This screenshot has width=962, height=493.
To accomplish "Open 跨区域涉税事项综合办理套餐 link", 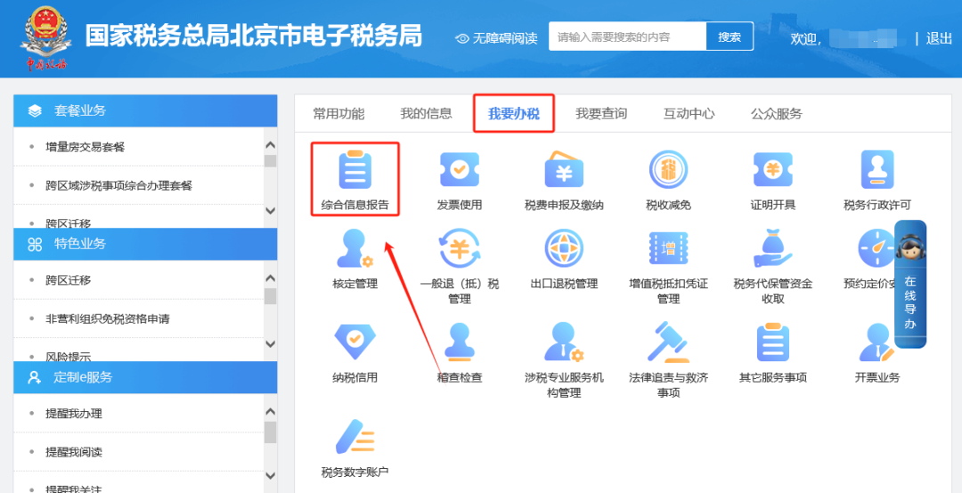I will (x=119, y=185).
